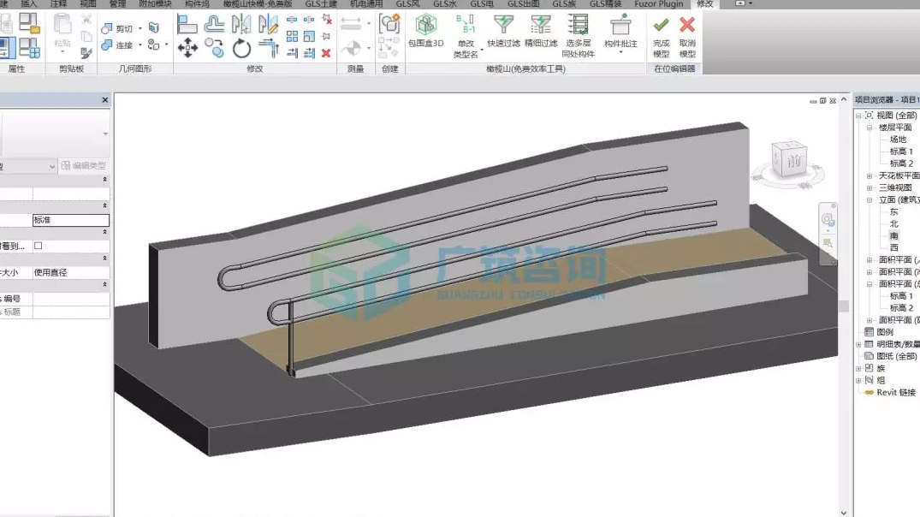The height and width of the screenshot is (517, 920).
Task: Select the Mirror Pick Axis tool
Action: 241,25
